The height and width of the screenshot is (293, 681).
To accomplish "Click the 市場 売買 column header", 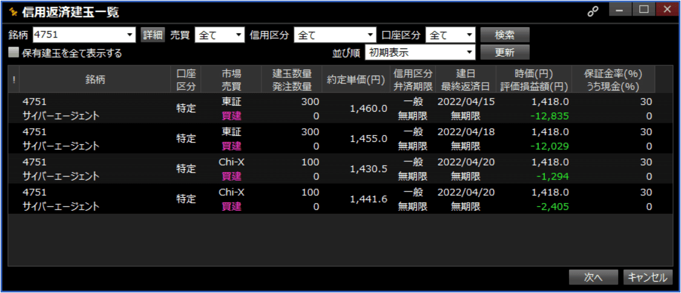I will pyautogui.click(x=231, y=80).
